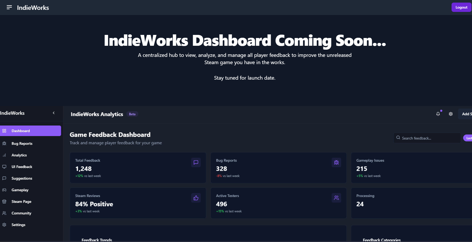Open settings gear in analytics header
This screenshot has height=242, width=472.
pos(451,114)
